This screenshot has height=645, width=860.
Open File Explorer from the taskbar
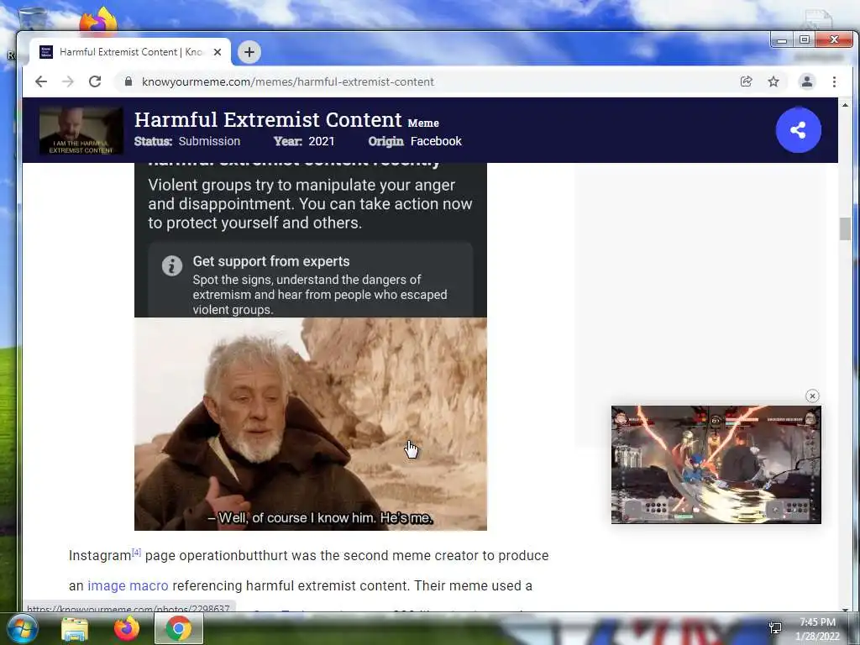75,629
